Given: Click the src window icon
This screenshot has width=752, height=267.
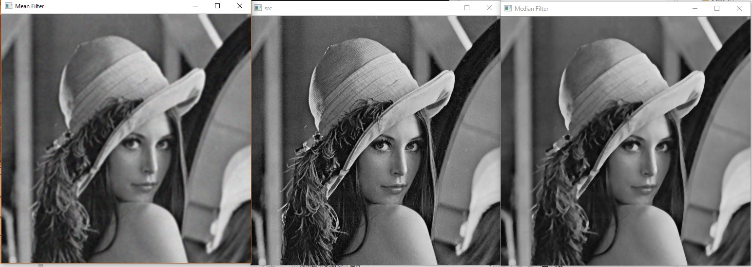Looking at the screenshot, I should pyautogui.click(x=258, y=8).
